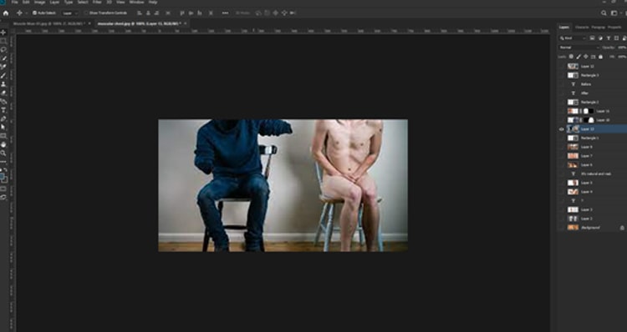Select the Clone Stamp tool
627x332 pixels.
point(3,84)
